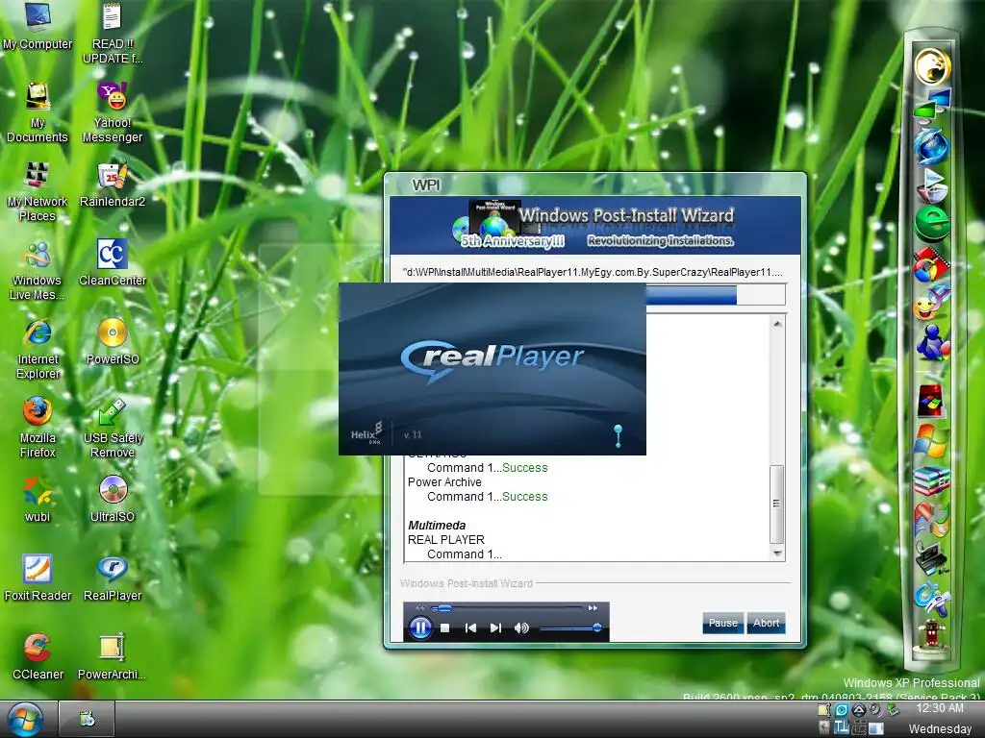Click the RealPlayer splash screen
This screenshot has height=738, width=985.
point(492,369)
